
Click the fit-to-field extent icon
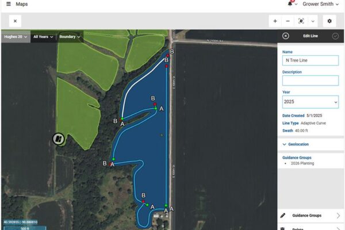coord(301,21)
